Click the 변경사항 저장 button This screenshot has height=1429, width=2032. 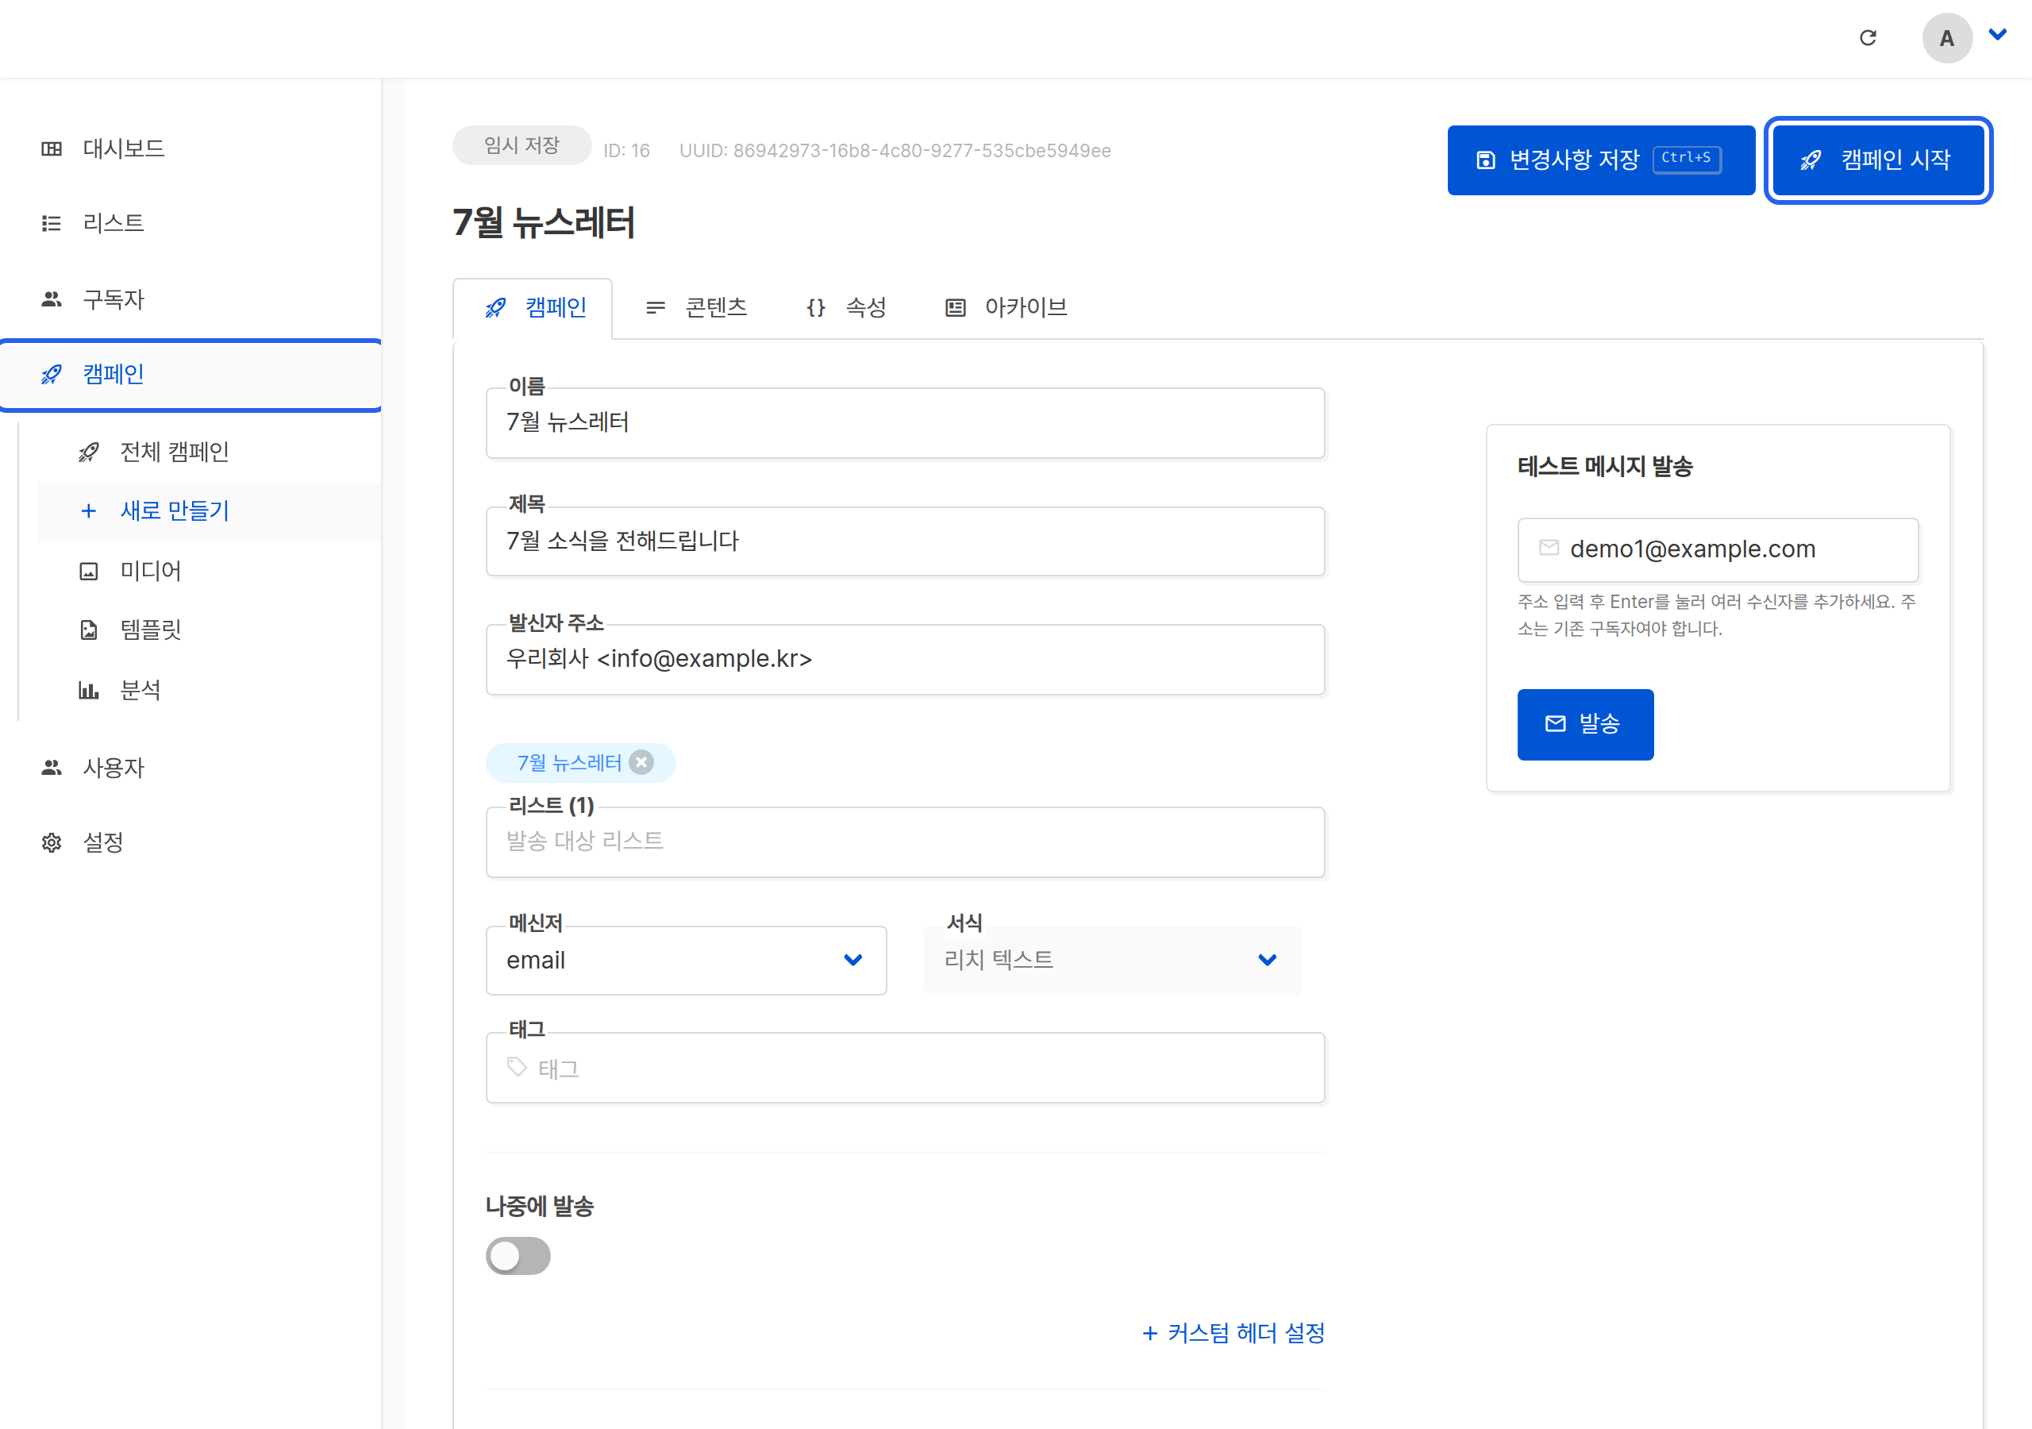[1600, 160]
